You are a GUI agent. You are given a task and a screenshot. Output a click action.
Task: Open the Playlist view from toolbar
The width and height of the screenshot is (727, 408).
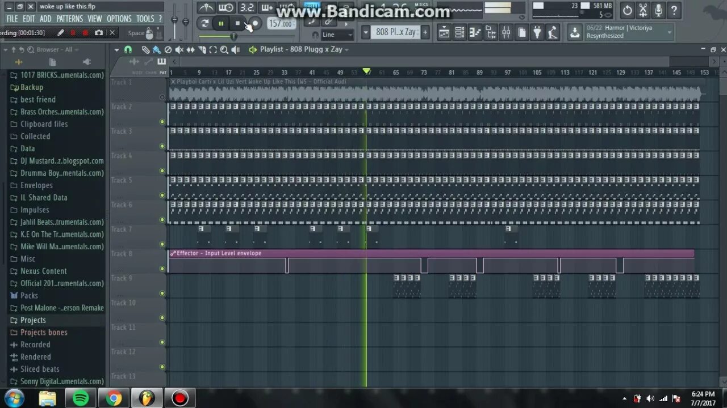coord(444,32)
